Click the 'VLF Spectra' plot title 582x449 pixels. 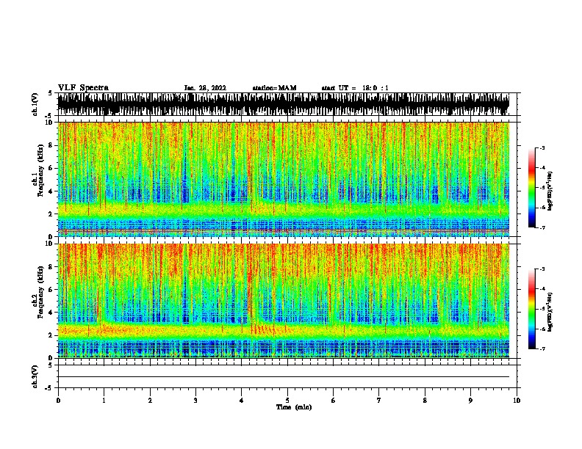point(83,87)
